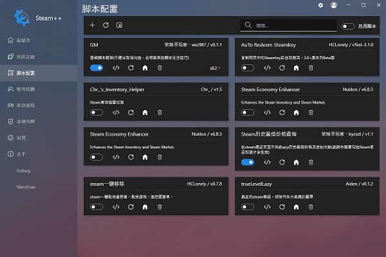This screenshot has width=386, height=257.
Task: Open user account avatar in title bar
Action: tap(334, 5)
